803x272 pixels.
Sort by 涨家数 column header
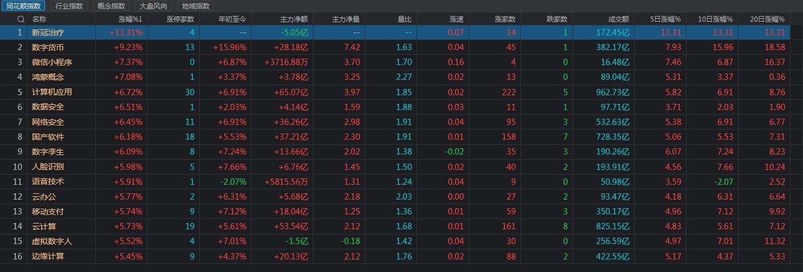click(505, 19)
